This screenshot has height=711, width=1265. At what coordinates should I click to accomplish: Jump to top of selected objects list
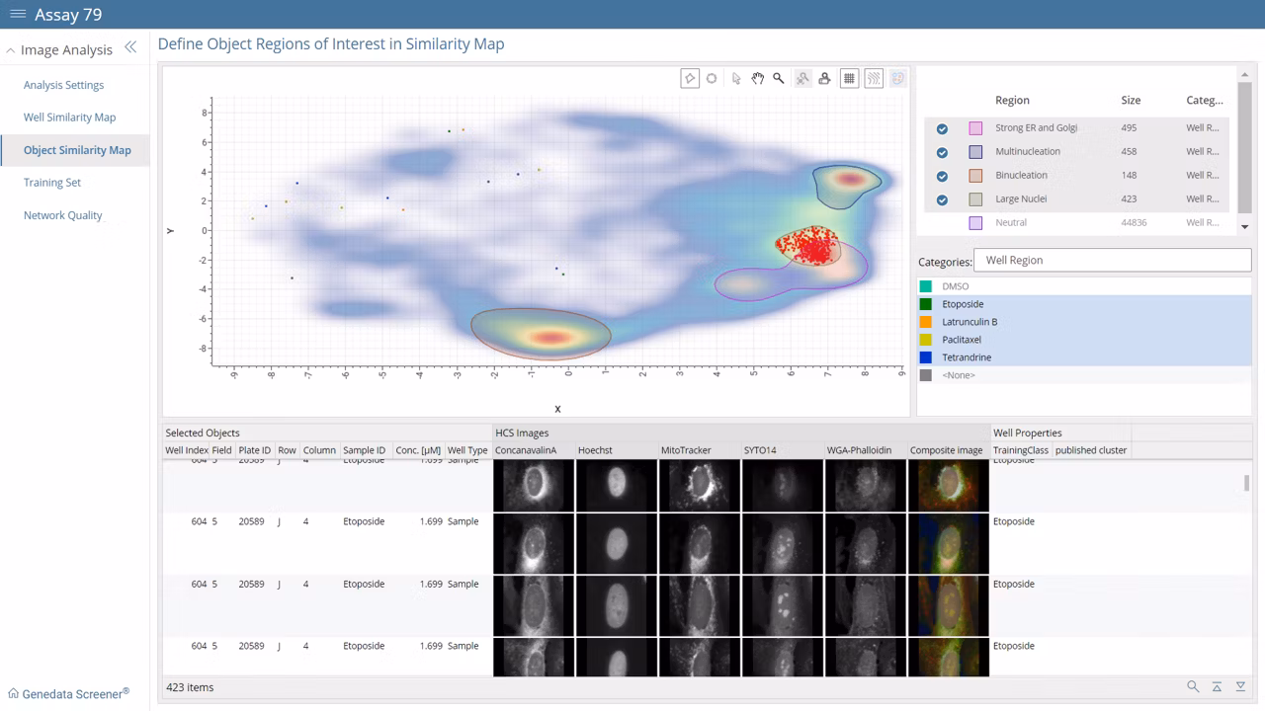tap(1217, 687)
